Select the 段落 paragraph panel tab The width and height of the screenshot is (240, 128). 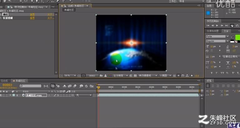[209, 80]
